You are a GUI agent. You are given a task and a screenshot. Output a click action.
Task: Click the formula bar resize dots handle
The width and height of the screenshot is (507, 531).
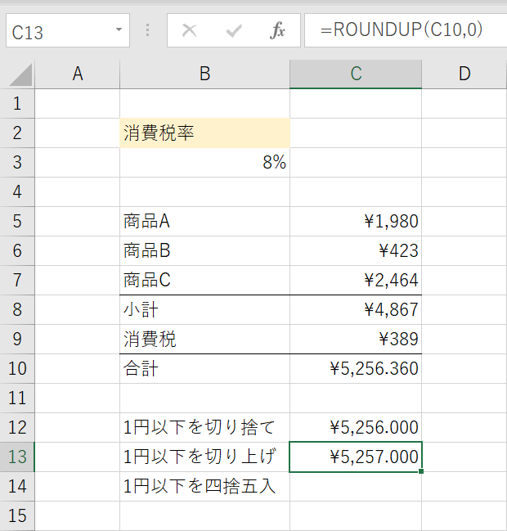point(147,30)
